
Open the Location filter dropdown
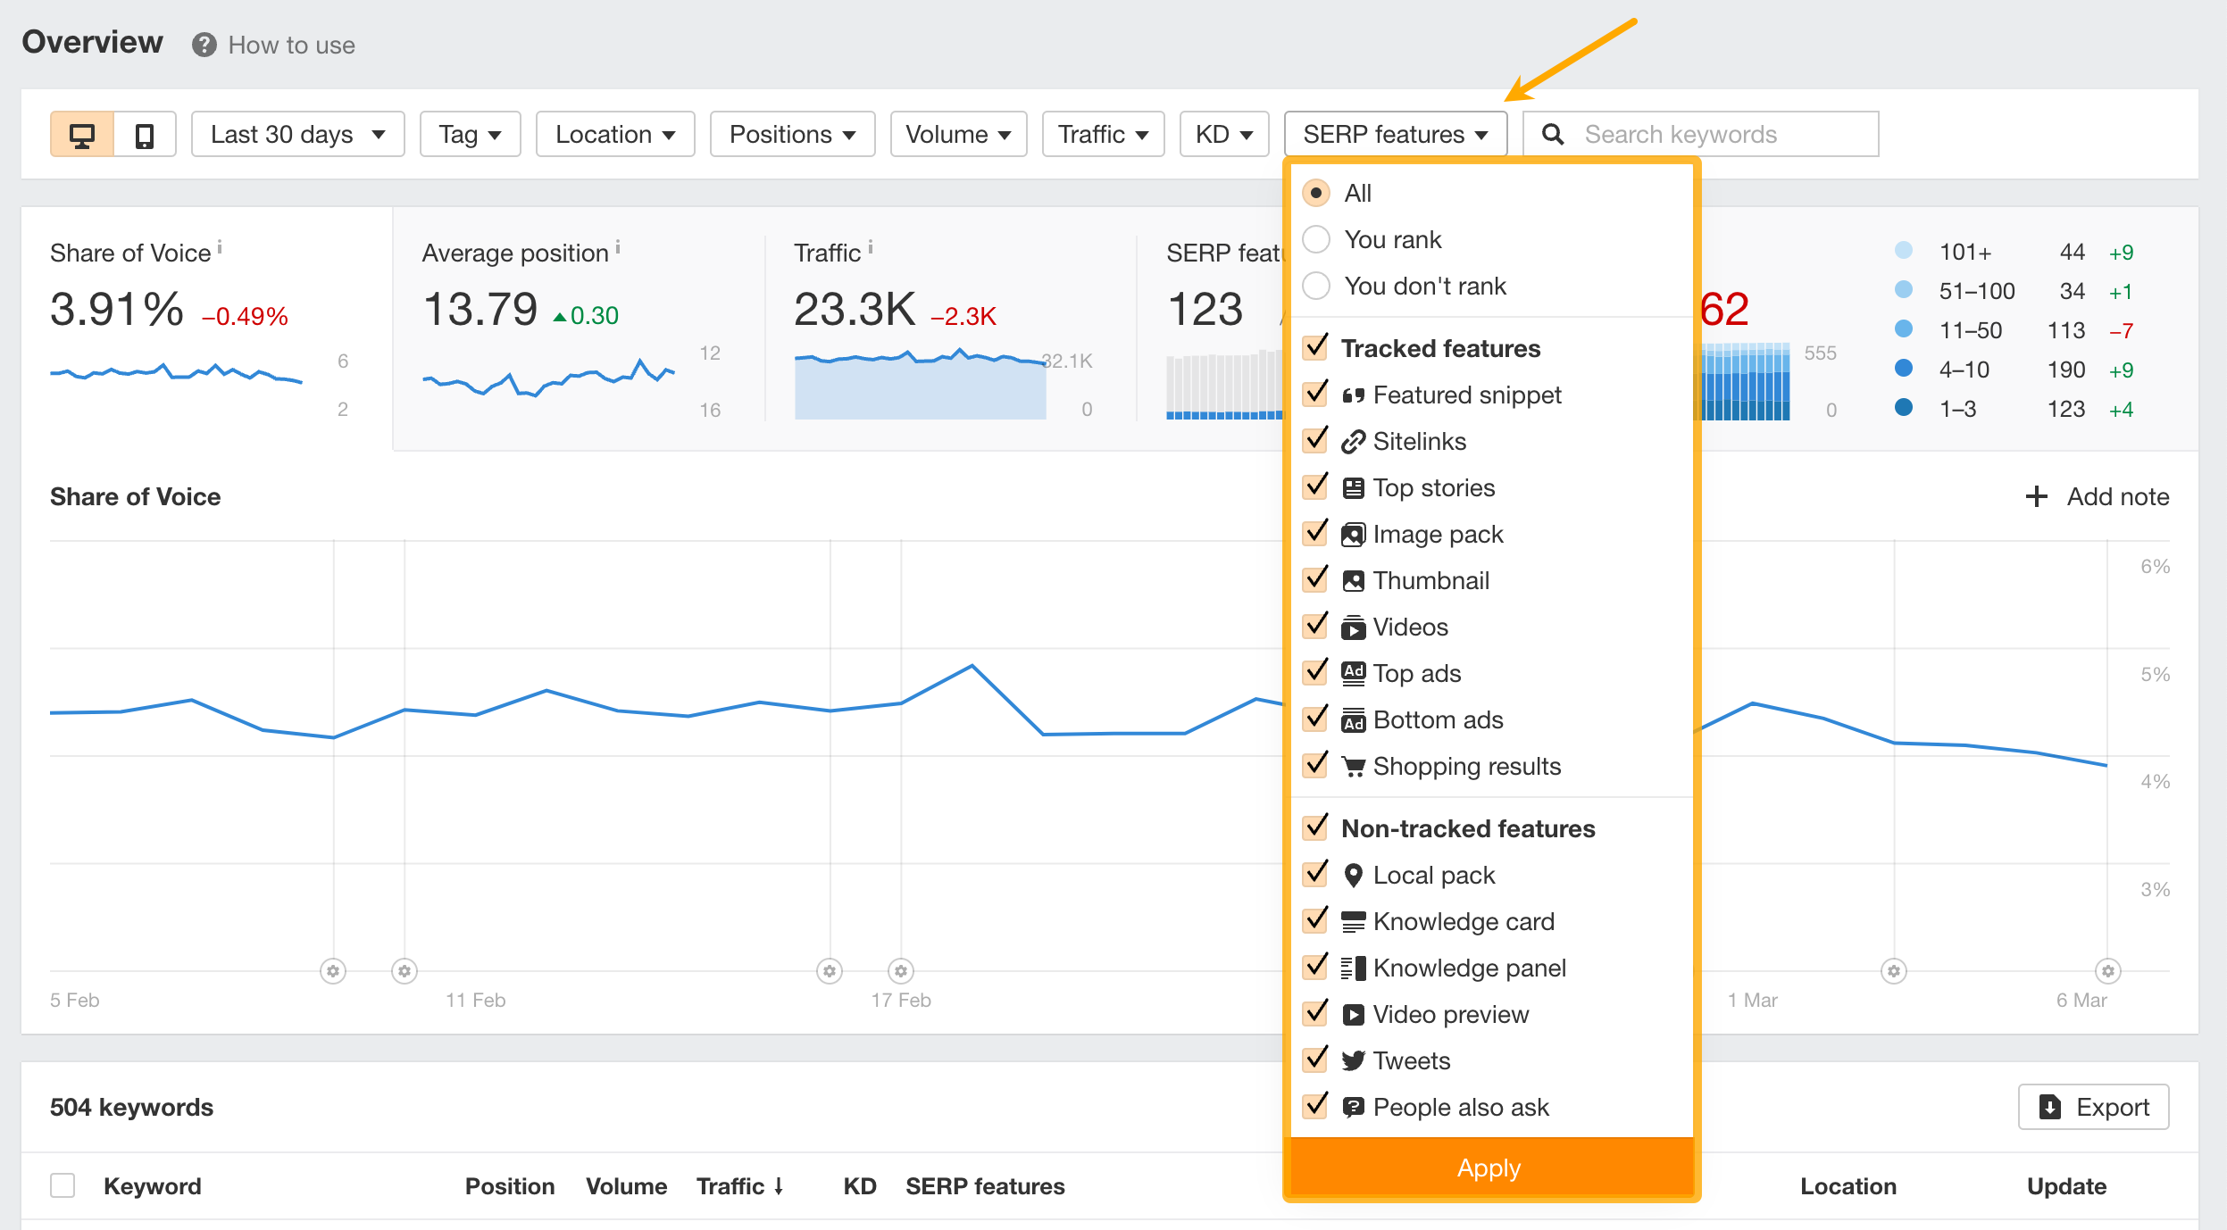(x=615, y=135)
